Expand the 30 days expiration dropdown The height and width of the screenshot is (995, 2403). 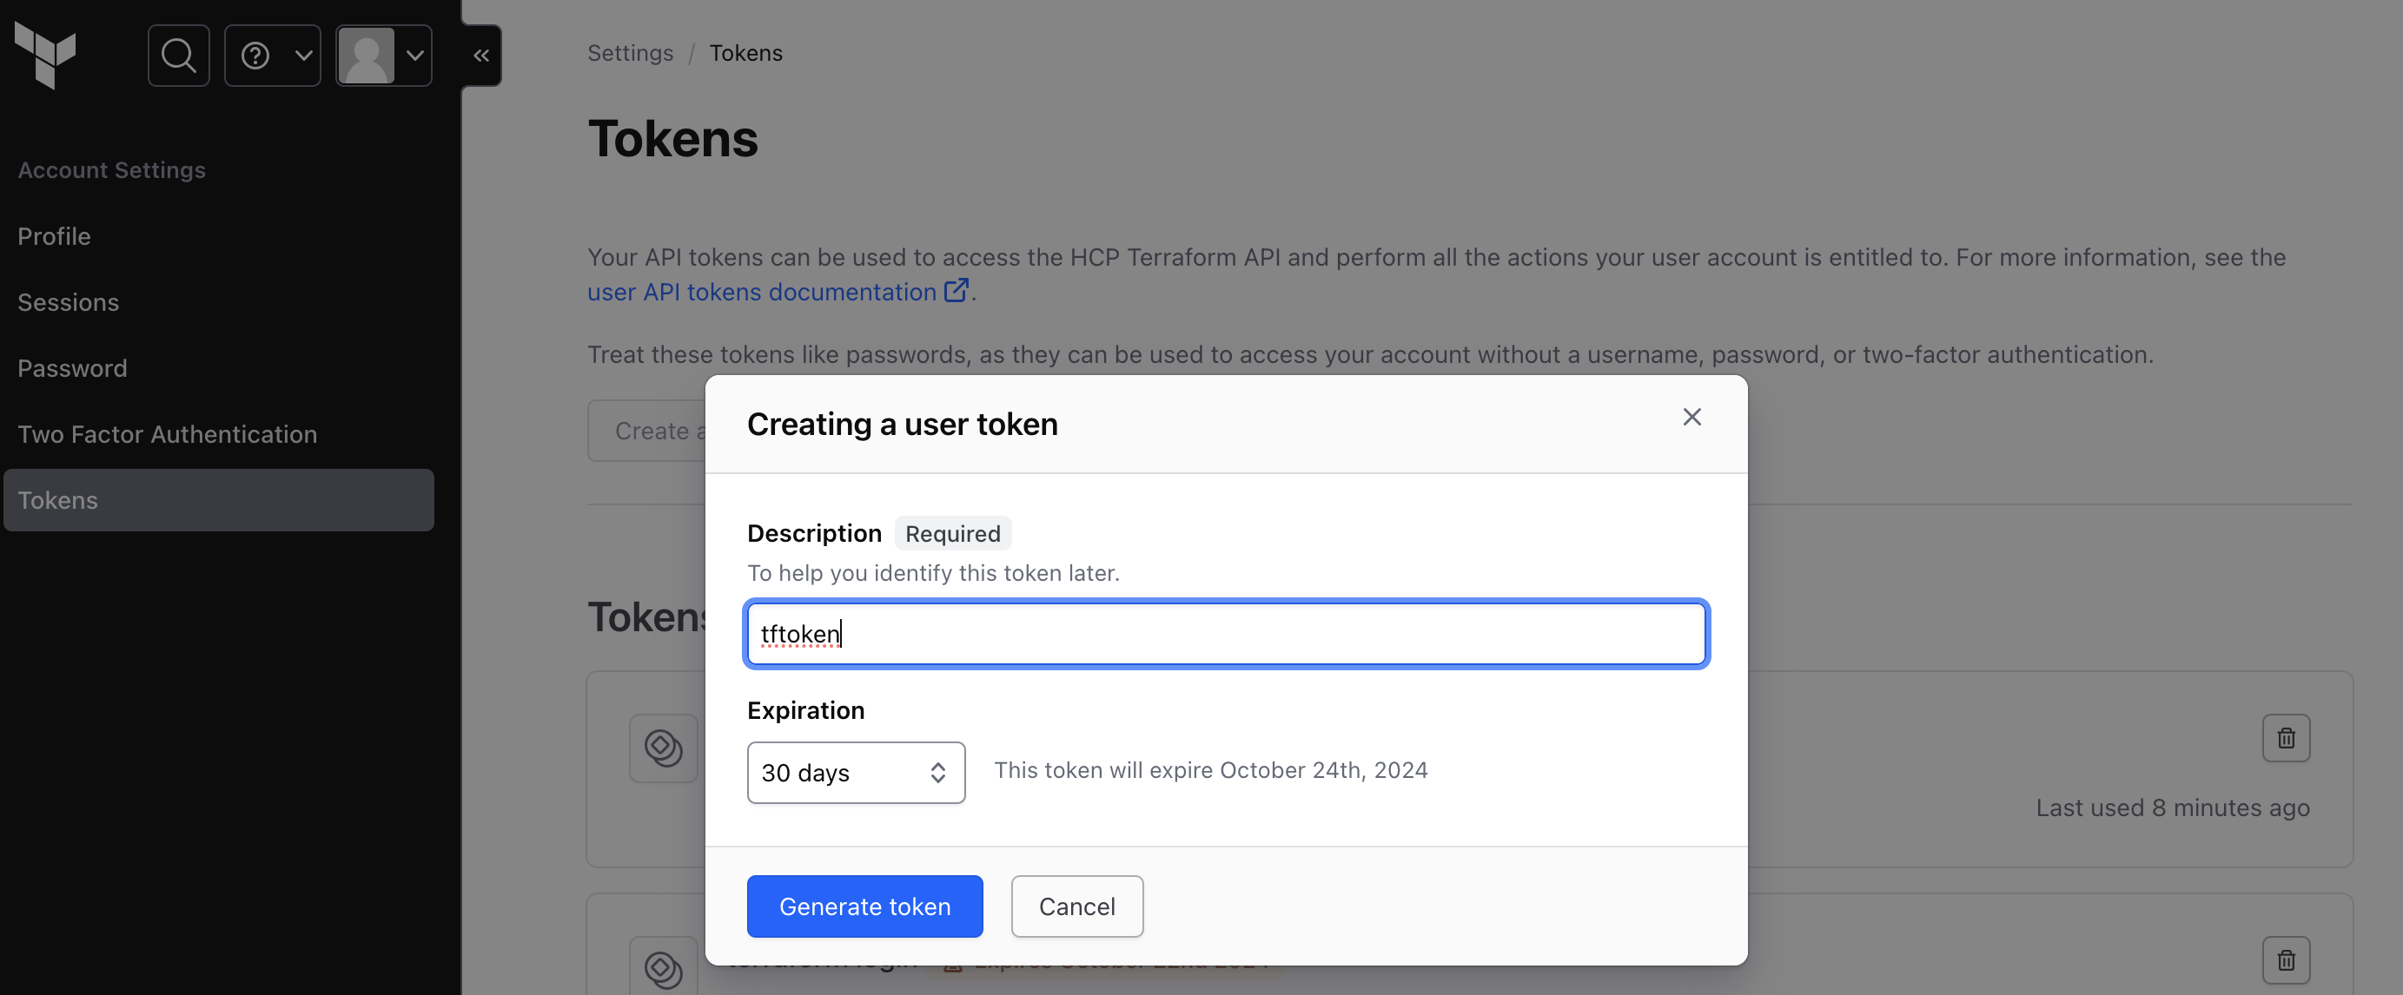point(856,772)
